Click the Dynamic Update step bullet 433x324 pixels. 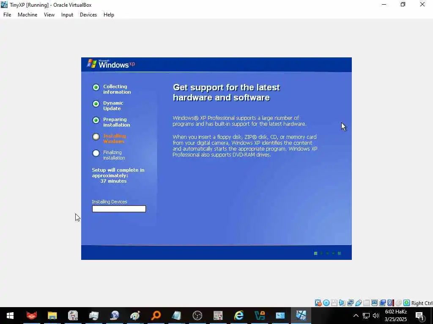pyautogui.click(x=96, y=104)
